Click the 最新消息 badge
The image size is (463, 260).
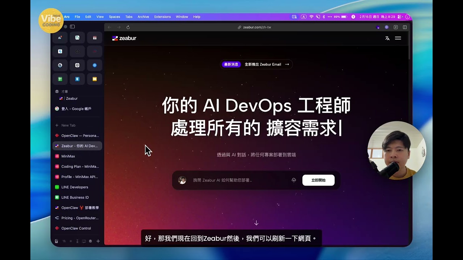coord(231,64)
